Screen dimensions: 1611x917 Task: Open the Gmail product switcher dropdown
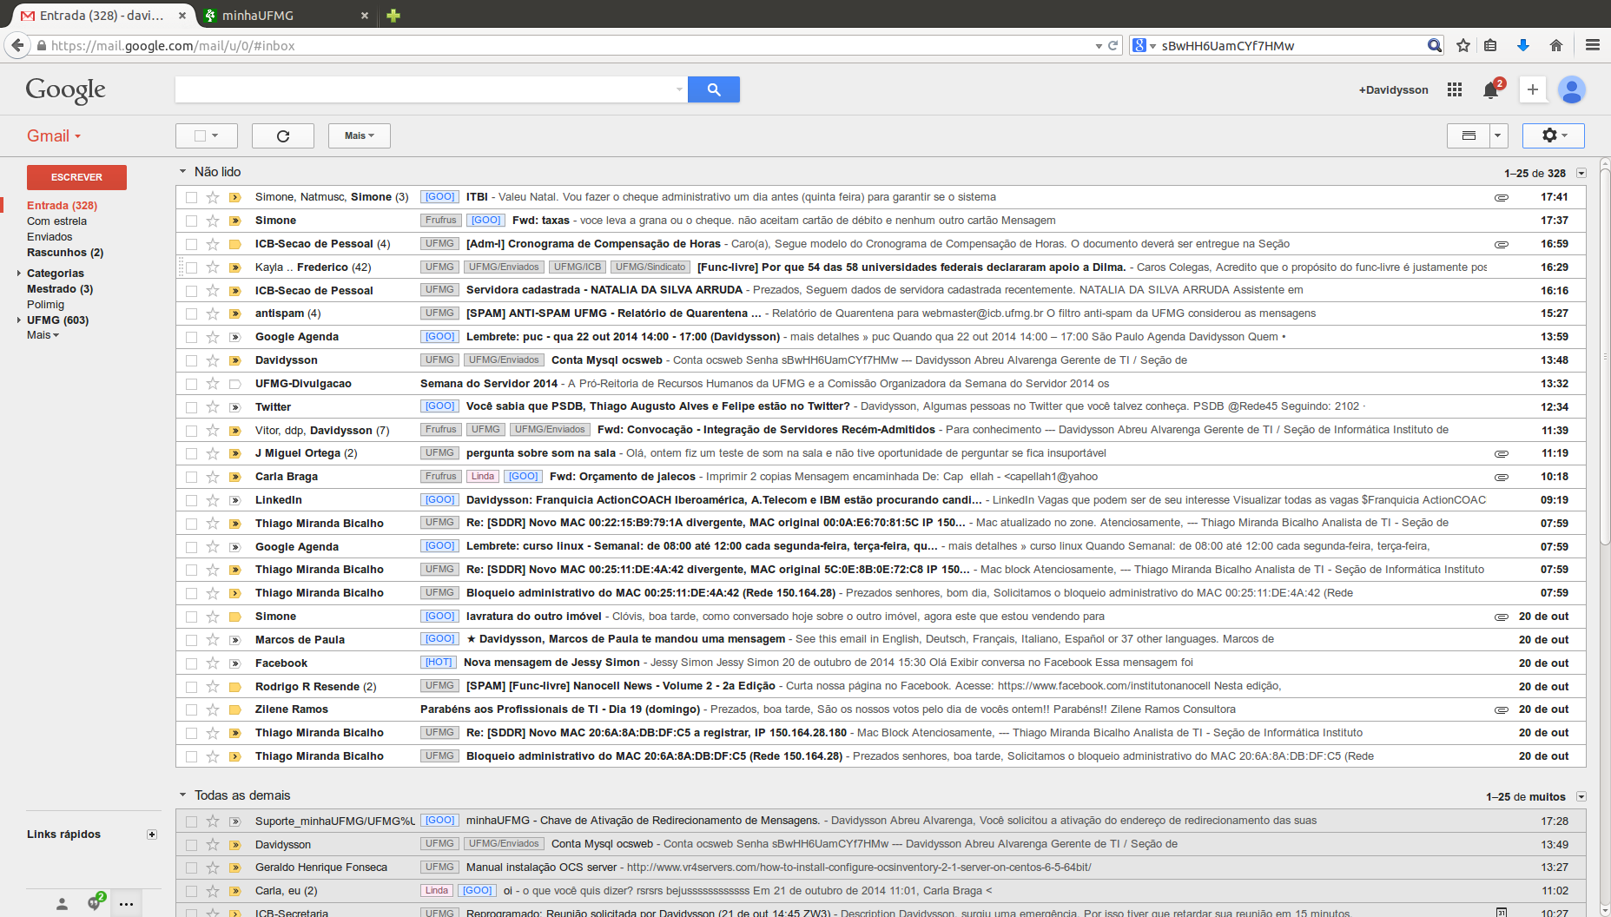pos(54,136)
